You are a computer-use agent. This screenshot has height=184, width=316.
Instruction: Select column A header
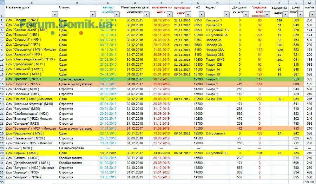coord(32,2)
